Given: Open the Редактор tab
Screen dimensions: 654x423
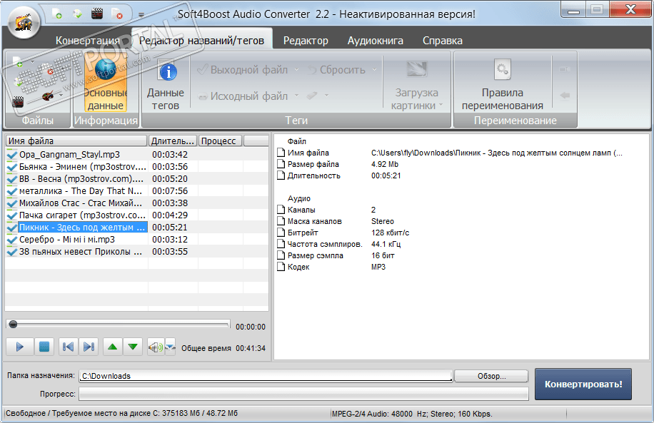Looking at the screenshot, I should coord(306,41).
